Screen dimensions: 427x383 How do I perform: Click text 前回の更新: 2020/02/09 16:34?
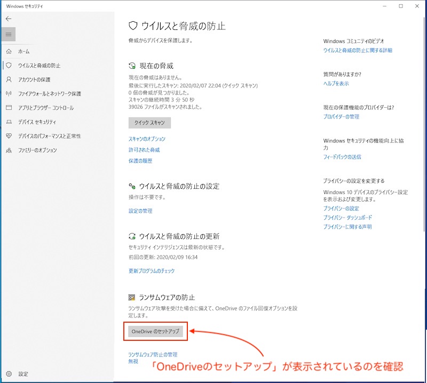[x=163, y=257]
